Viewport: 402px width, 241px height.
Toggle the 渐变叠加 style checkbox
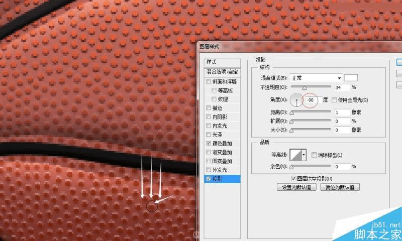[x=208, y=152]
